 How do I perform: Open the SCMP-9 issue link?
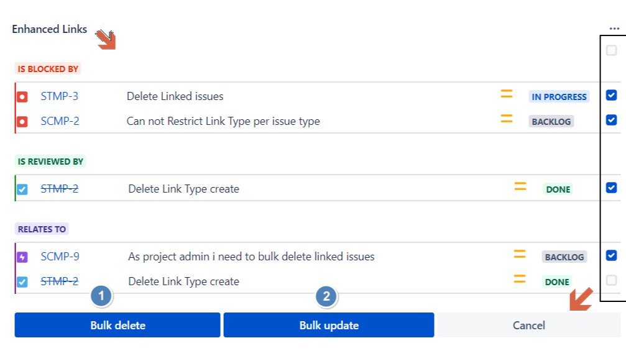coord(60,257)
